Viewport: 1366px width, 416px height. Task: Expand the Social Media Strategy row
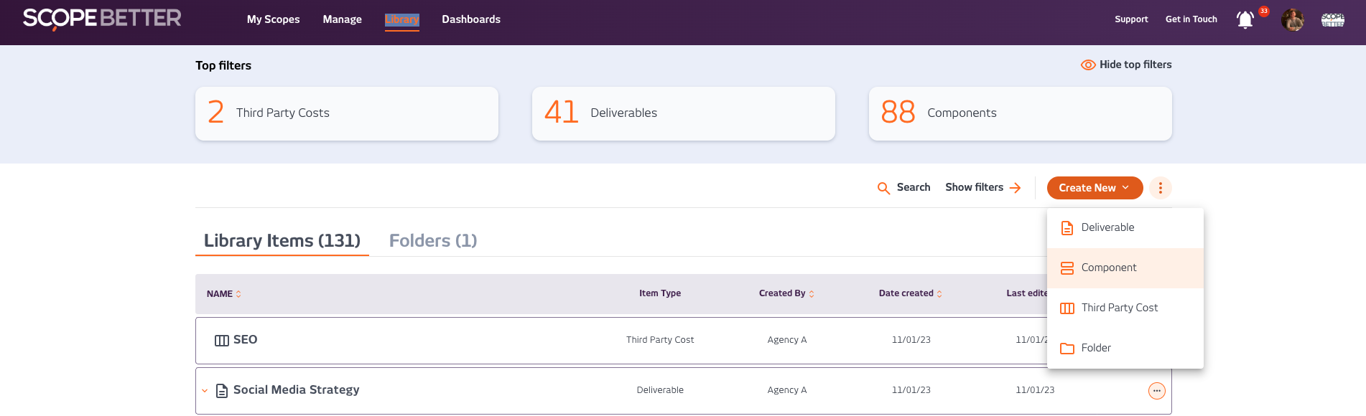click(205, 391)
